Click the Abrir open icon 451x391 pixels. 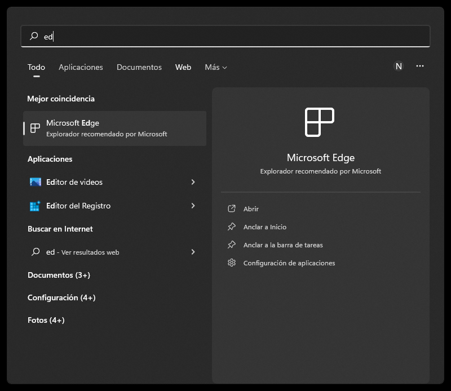point(232,208)
